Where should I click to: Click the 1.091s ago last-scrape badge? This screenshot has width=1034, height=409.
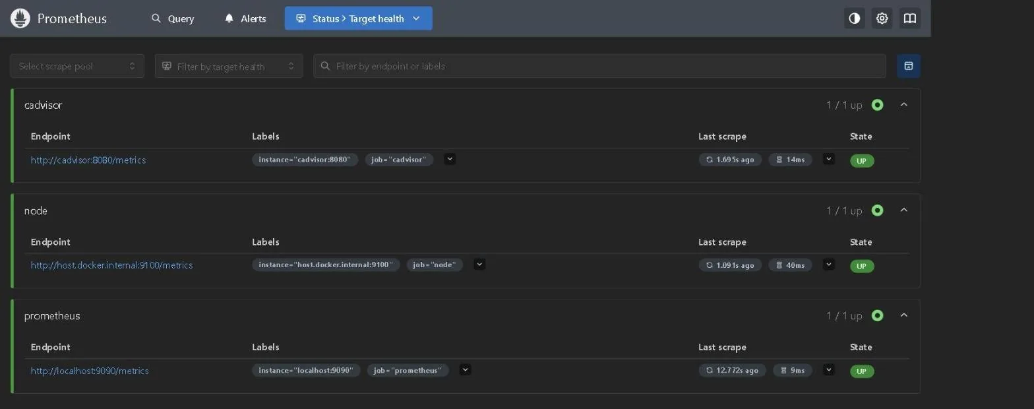coord(730,265)
